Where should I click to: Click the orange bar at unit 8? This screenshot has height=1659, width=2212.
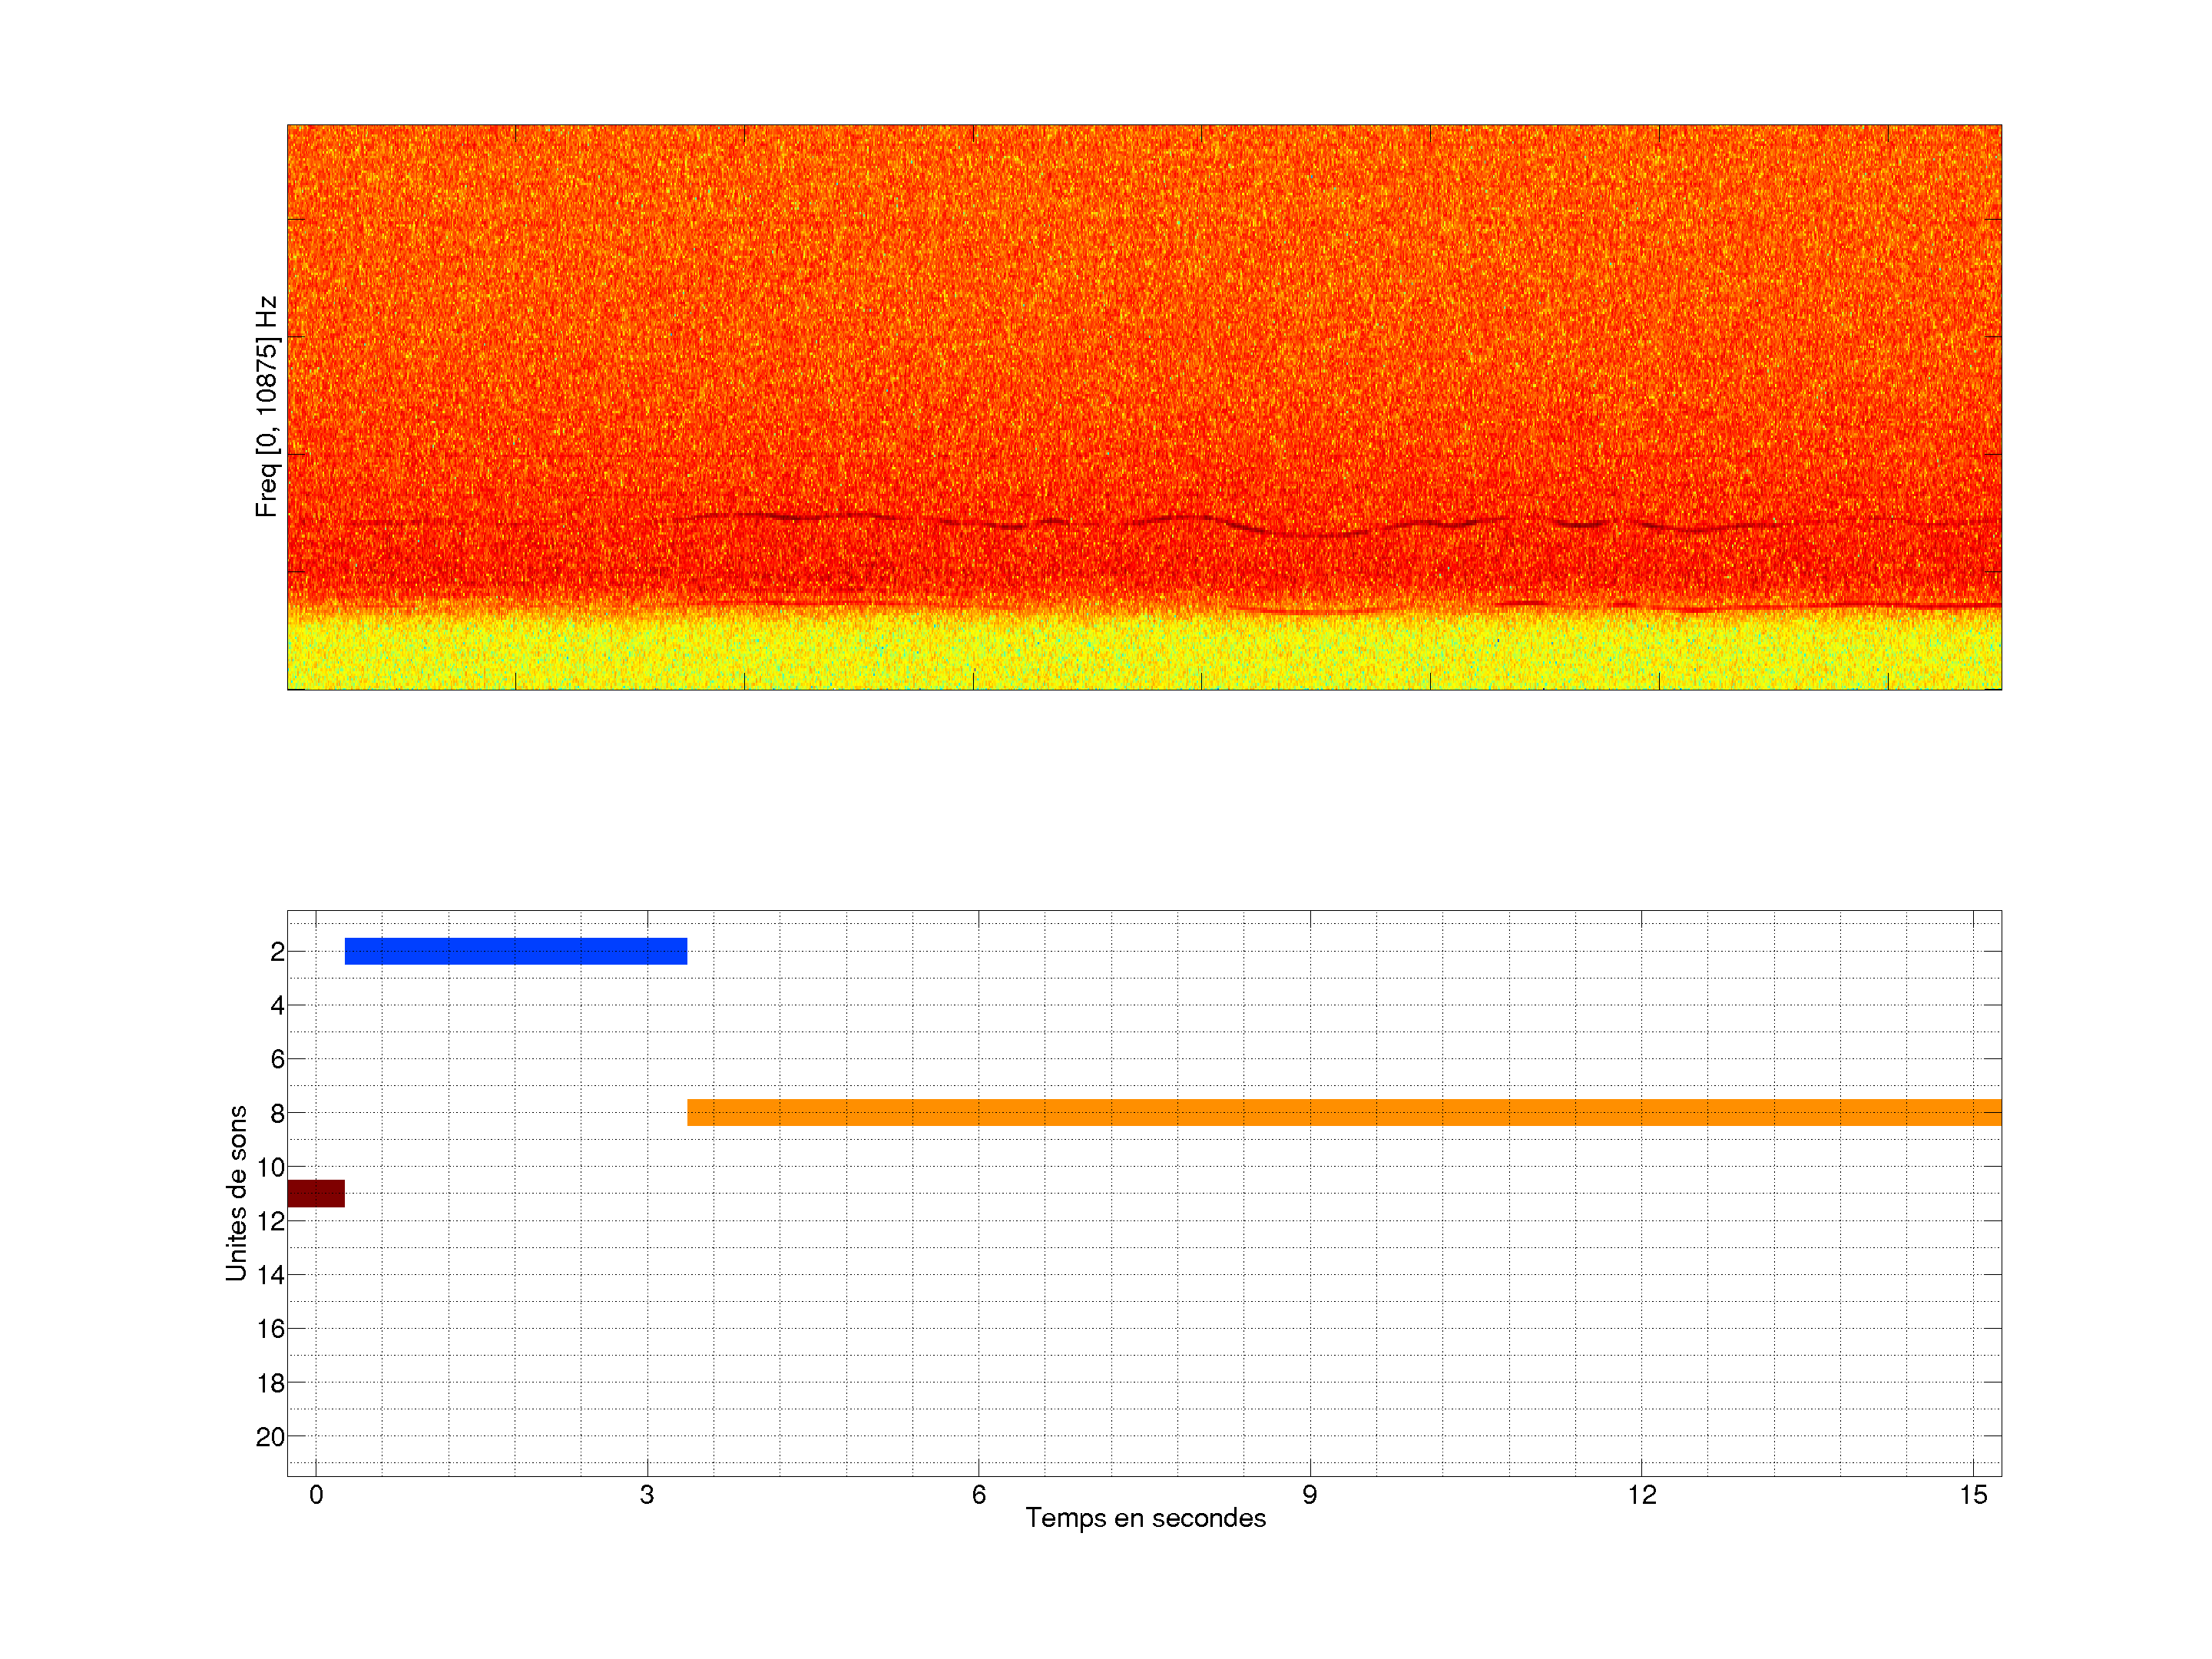pos(1343,1112)
